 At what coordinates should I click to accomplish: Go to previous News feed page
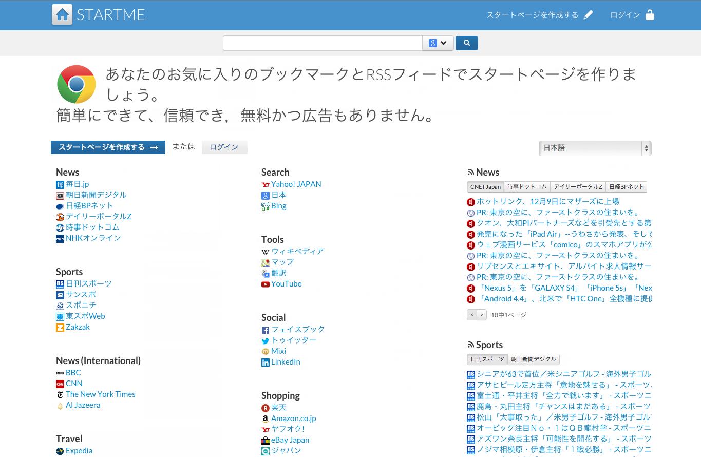(x=471, y=315)
